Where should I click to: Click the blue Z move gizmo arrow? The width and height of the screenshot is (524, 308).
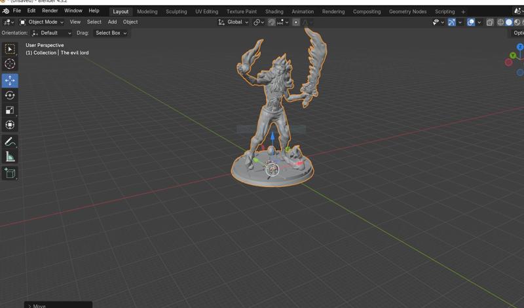[272, 137]
